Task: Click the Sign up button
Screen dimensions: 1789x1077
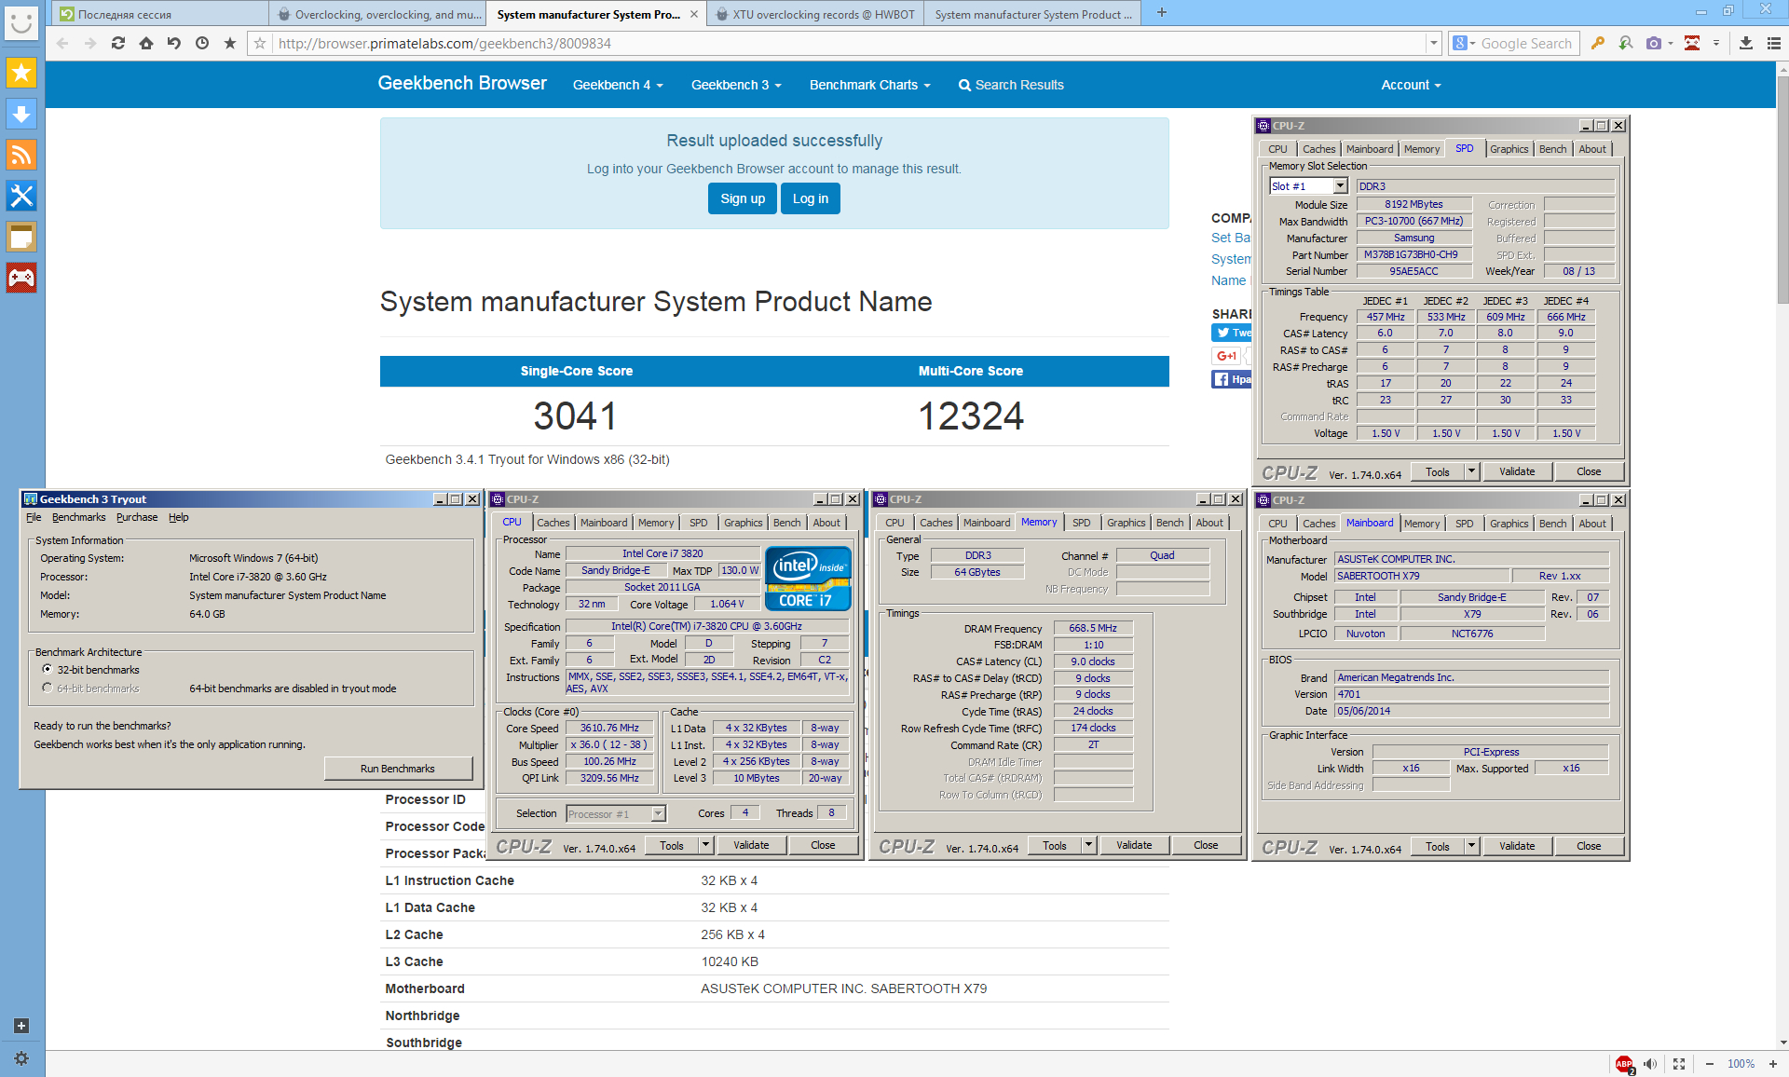Action: [x=743, y=198]
